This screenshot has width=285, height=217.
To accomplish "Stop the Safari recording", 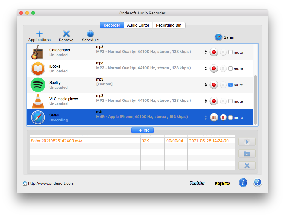I will click(x=223, y=117).
